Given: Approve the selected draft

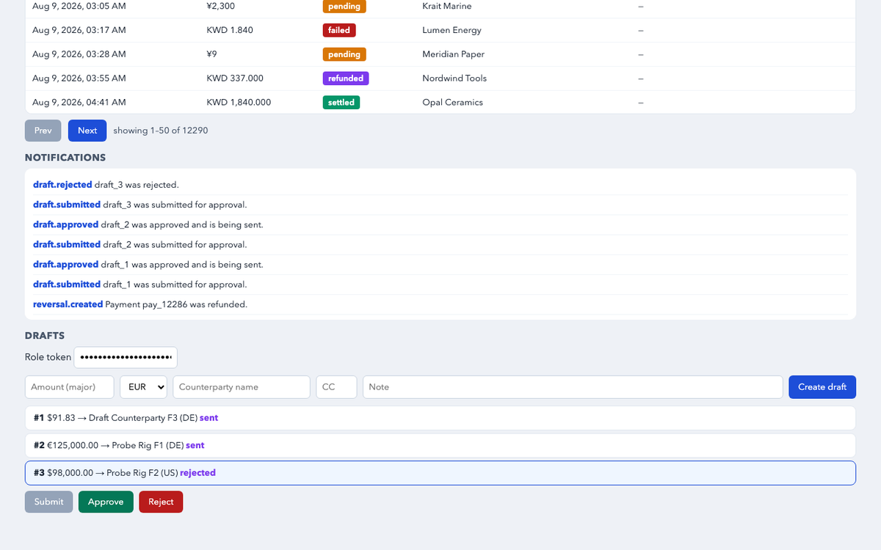Looking at the screenshot, I should pos(106,502).
